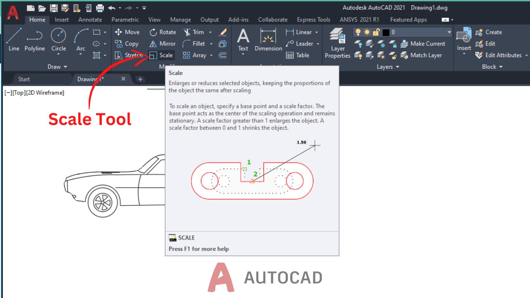Click the Undo arrow icon
Screen dimensions: 530x298
click(111, 8)
